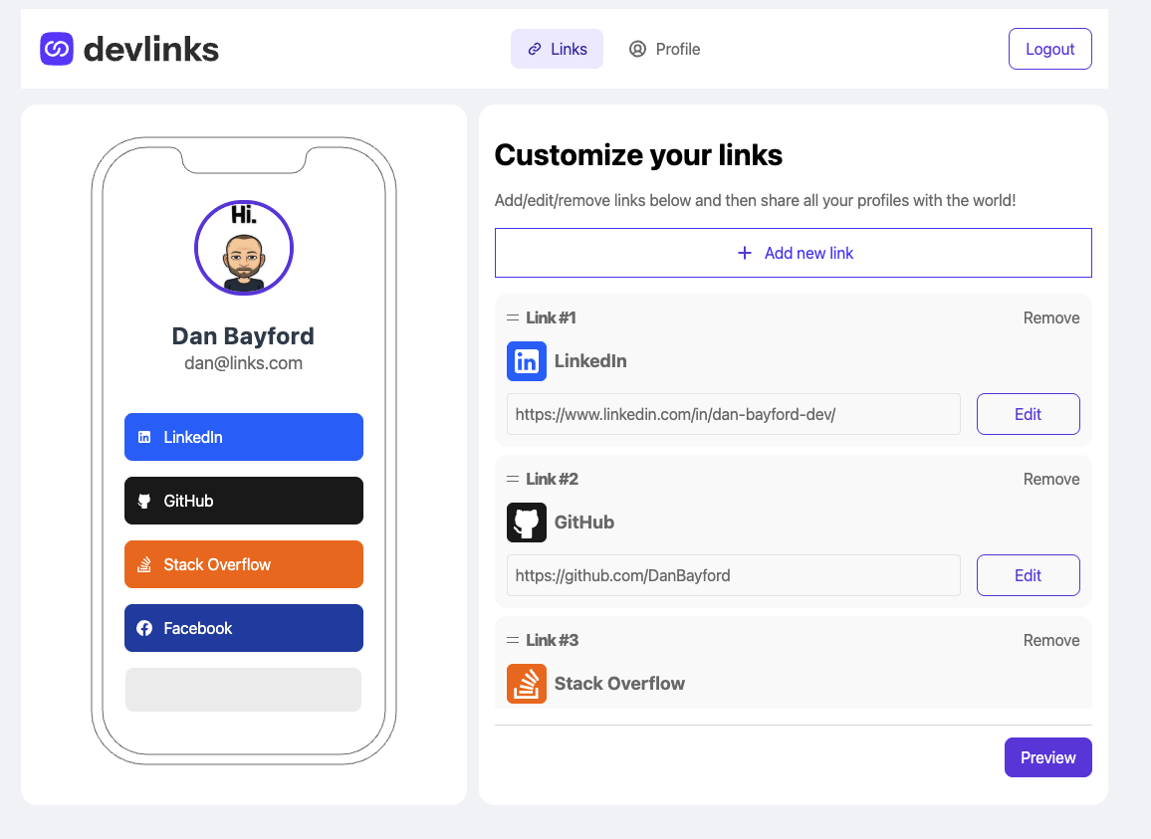
Task: Click the drag handle for Link #3
Action: [x=513, y=641]
